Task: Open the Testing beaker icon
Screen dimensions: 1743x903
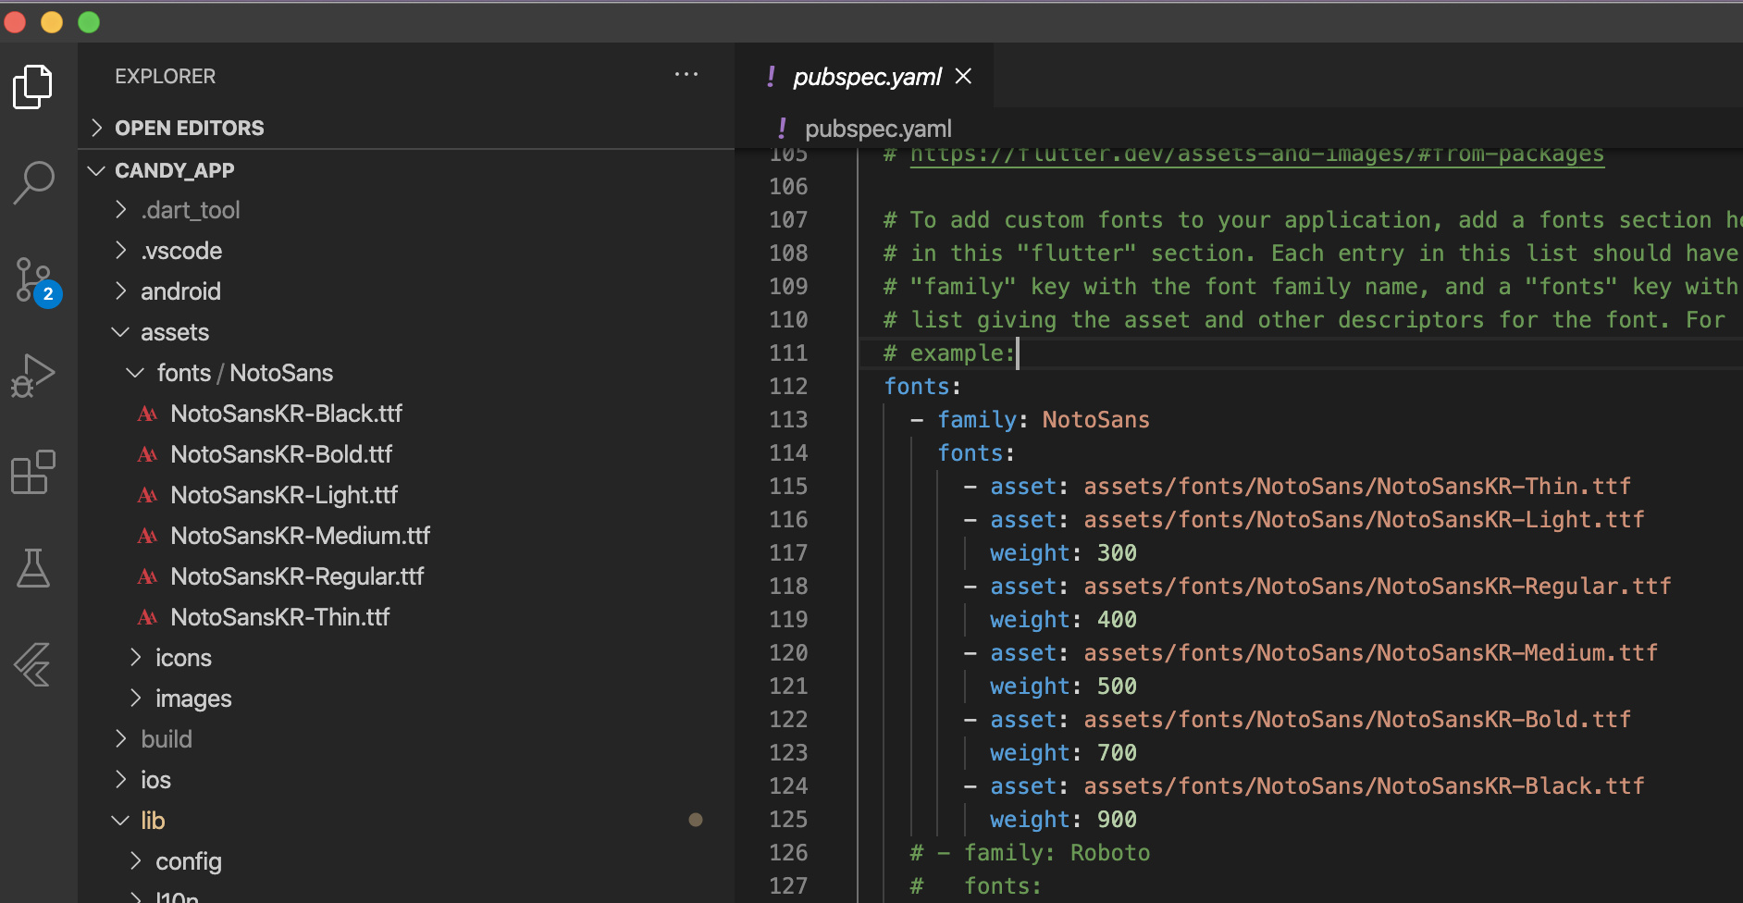Action: click(x=34, y=567)
